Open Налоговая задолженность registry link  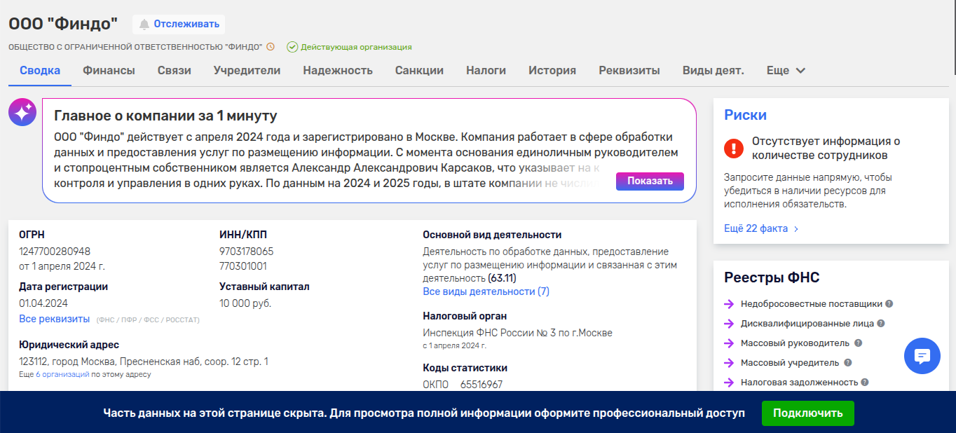(800, 383)
